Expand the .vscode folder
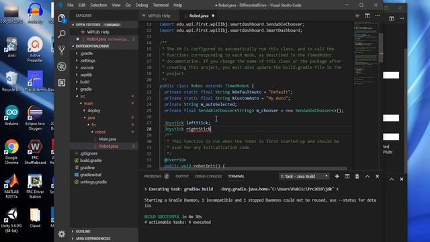Image resolution: width=430 pixels, height=242 pixels. pyautogui.click(x=104, y=67)
